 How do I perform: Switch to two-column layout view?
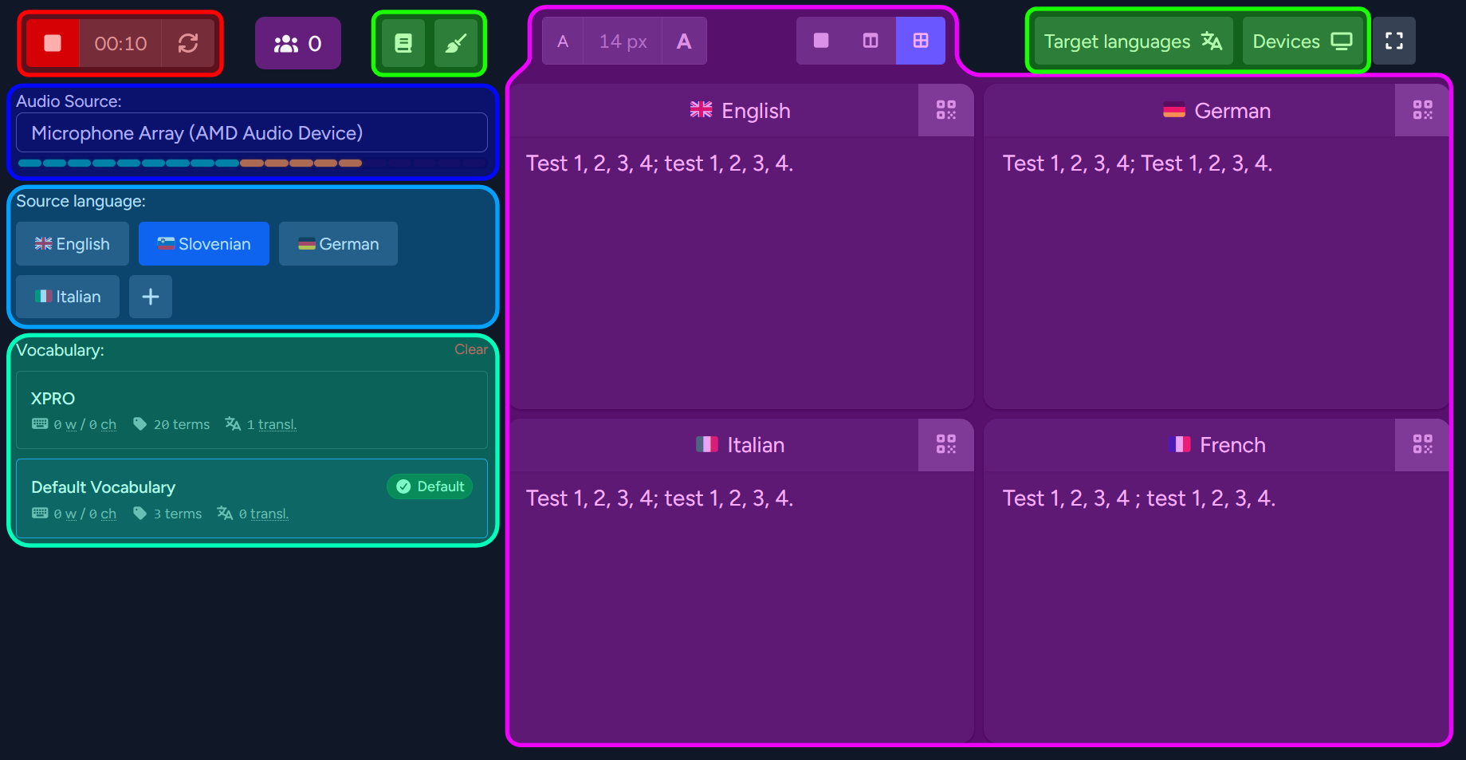click(871, 41)
